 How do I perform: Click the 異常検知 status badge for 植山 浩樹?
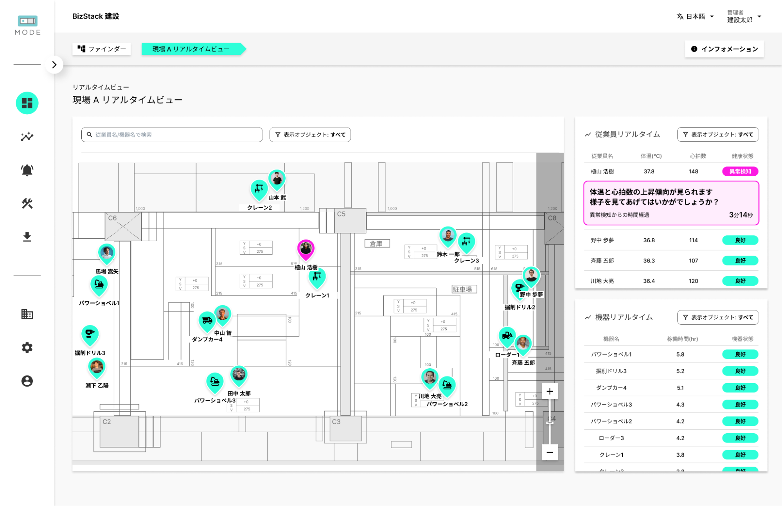tap(740, 171)
